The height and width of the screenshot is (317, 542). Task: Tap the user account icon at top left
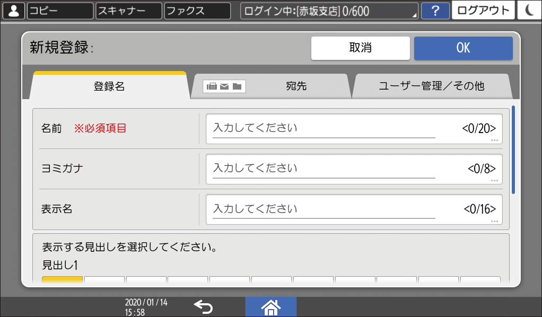tap(13, 10)
